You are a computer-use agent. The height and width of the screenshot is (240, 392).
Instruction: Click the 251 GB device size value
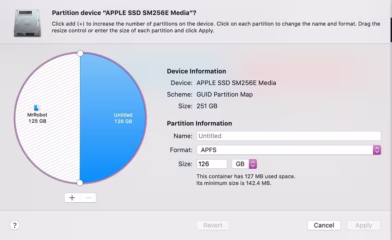[207, 106]
